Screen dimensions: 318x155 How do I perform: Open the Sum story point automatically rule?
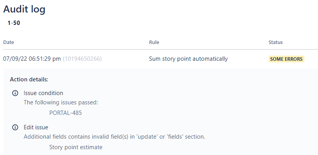click(188, 59)
